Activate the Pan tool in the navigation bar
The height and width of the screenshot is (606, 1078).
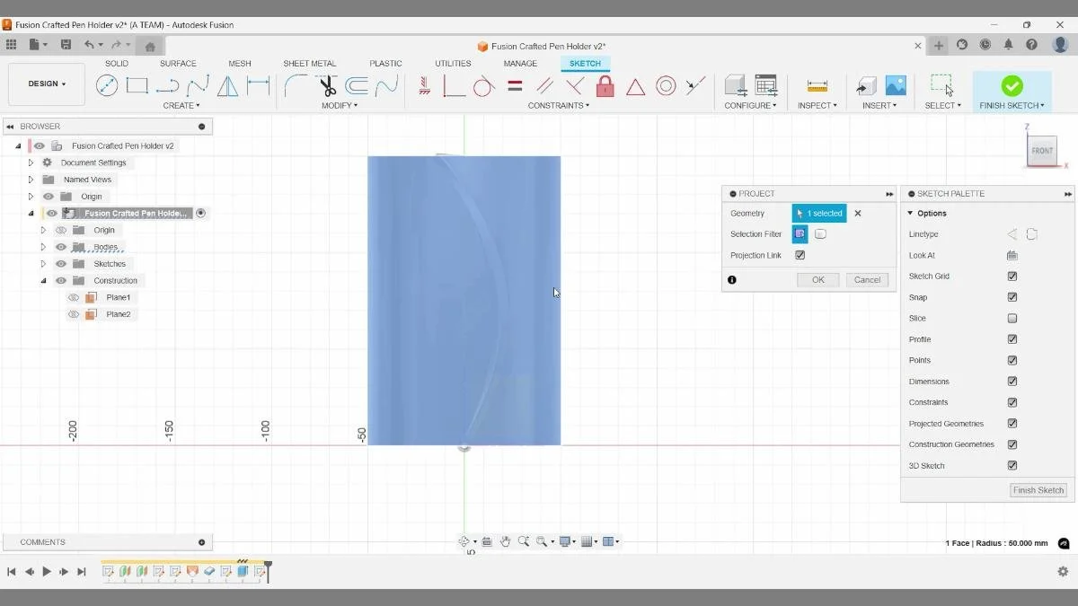pos(506,541)
